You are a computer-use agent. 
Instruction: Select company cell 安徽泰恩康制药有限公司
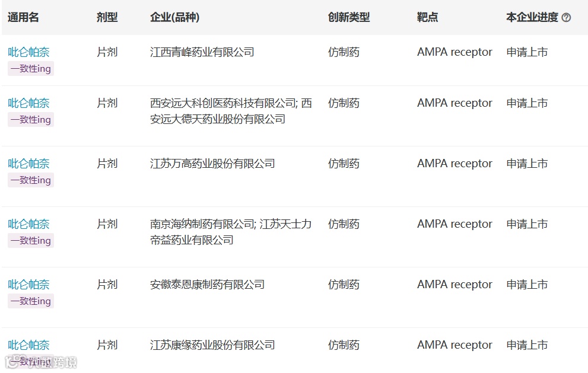(x=208, y=285)
